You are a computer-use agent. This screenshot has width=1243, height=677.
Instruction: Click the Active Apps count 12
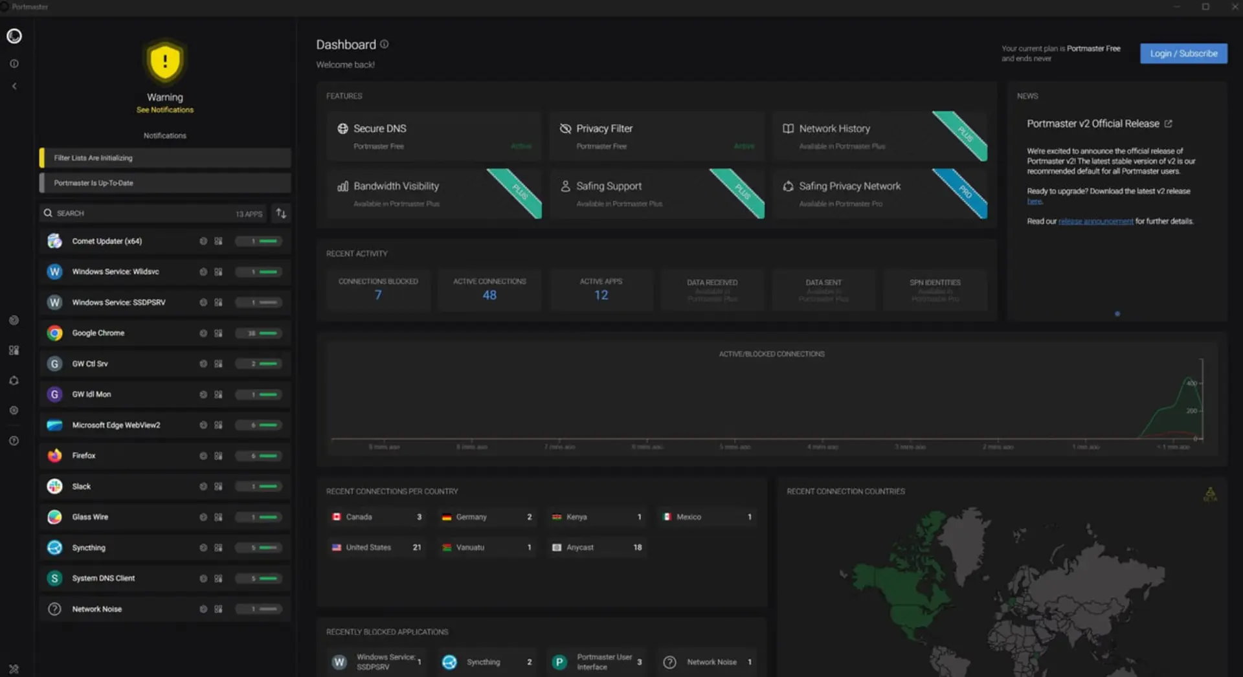tap(601, 295)
